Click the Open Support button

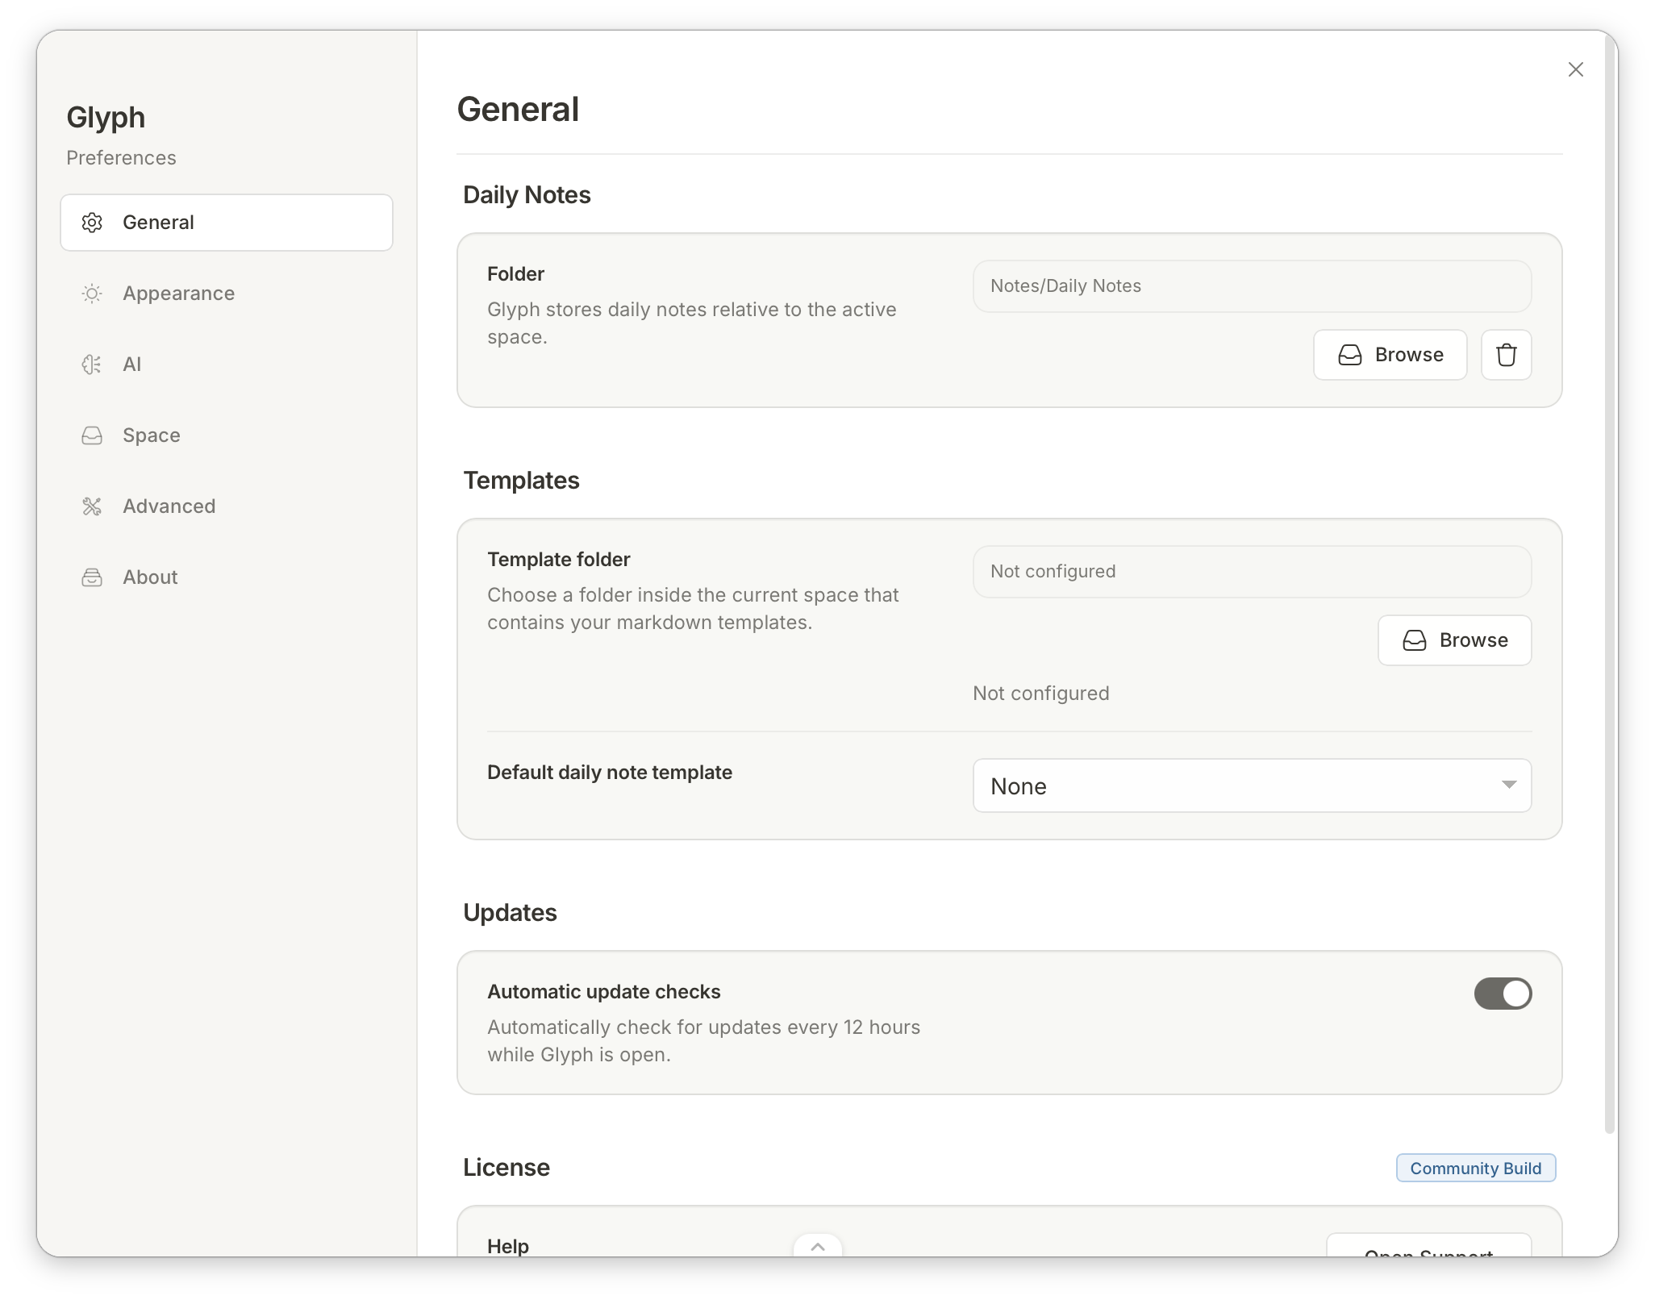click(x=1428, y=1252)
